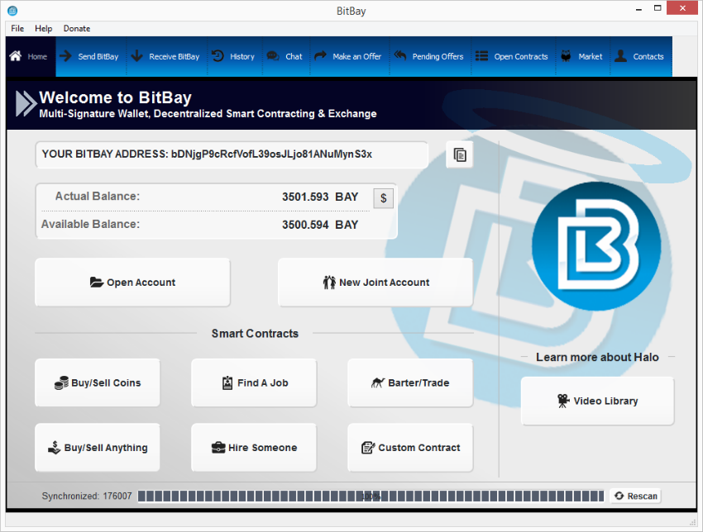Click the Synchronized: 176007 status text
This screenshot has width=703, height=532.
[x=87, y=496]
